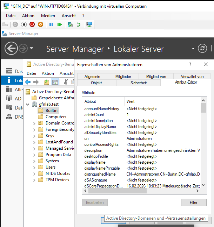Expand the Domain Controllers tree node
The width and height of the screenshot is (214, 227).
pos(34,123)
